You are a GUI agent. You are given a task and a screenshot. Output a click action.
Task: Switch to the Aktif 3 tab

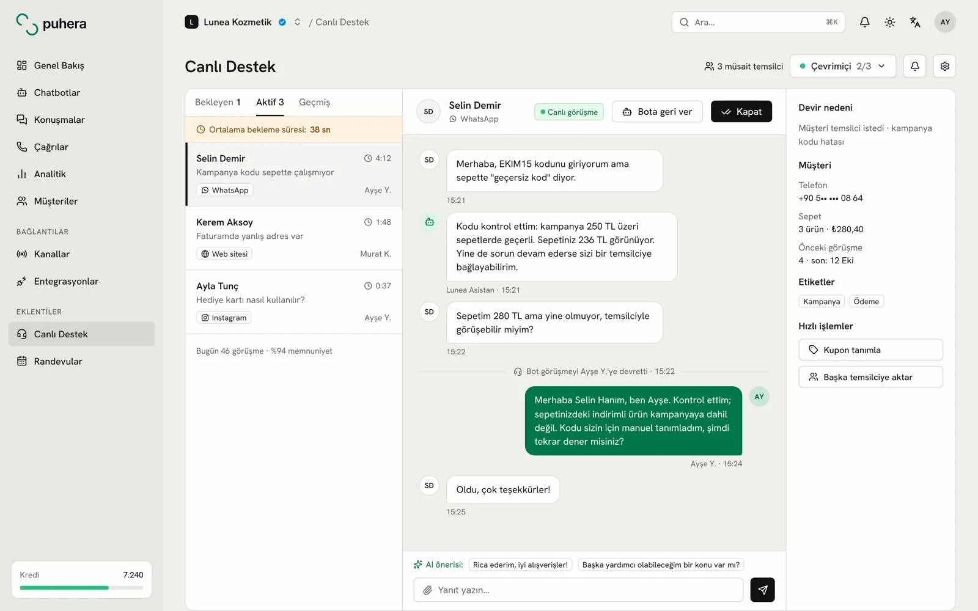[270, 102]
